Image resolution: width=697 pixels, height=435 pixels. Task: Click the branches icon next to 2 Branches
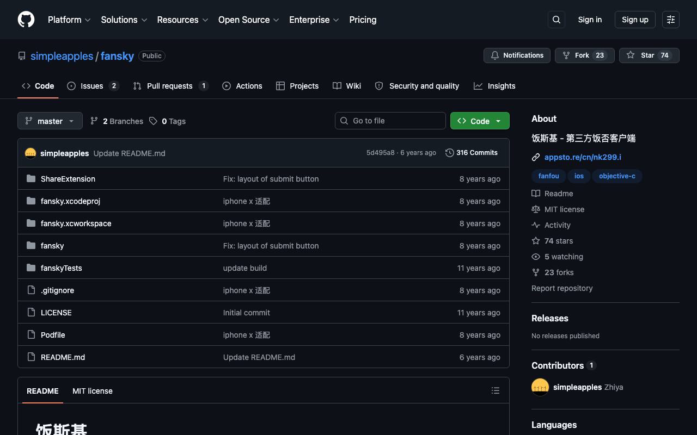[x=94, y=121]
